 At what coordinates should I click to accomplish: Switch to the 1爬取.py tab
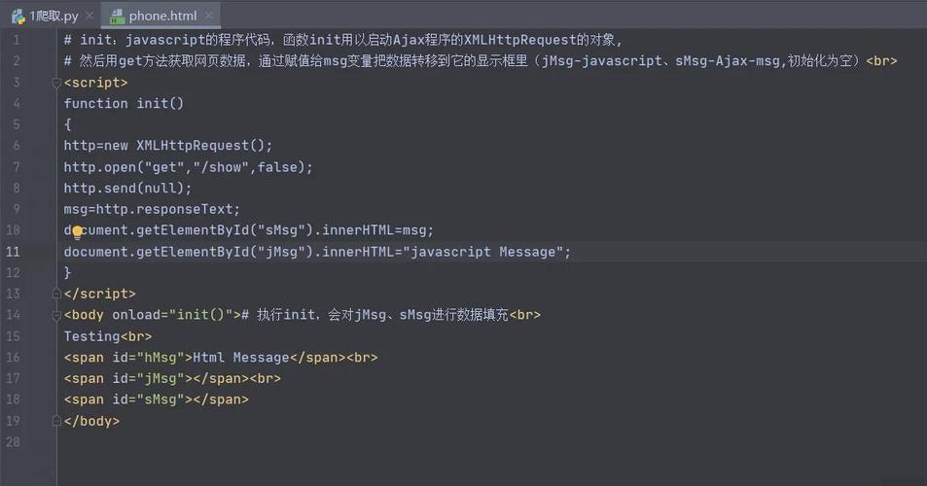(x=53, y=16)
